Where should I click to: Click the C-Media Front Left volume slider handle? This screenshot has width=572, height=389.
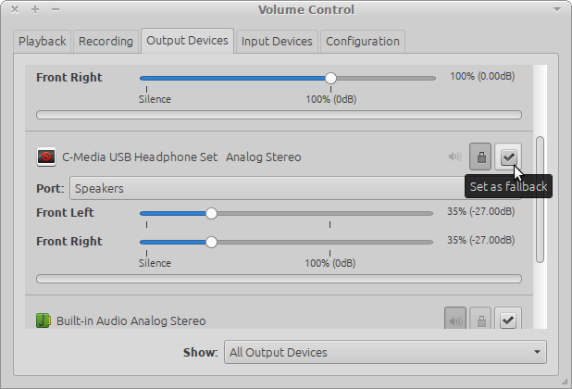211,213
